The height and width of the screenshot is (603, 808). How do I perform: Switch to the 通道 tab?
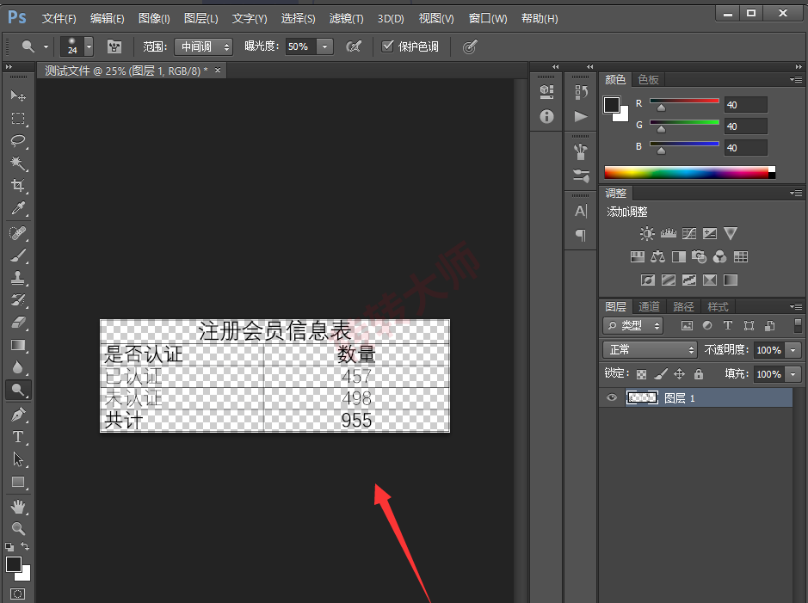click(649, 307)
